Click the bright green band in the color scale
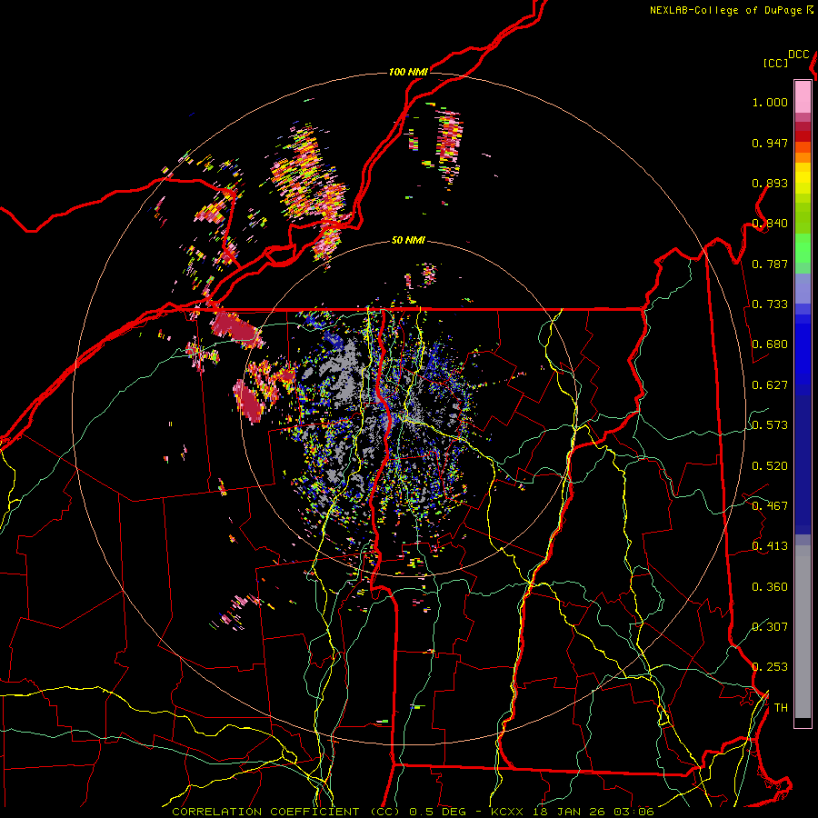The width and height of the screenshot is (818, 818). pyautogui.click(x=803, y=248)
